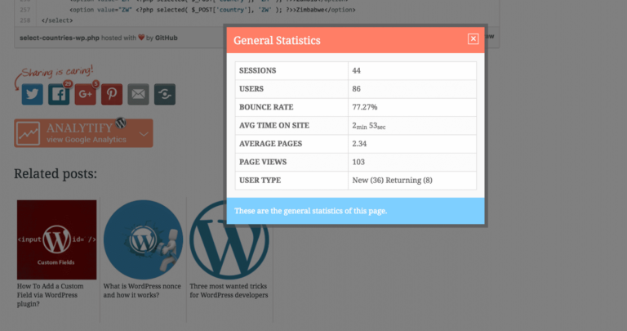Select average pages value 2.34

click(359, 144)
